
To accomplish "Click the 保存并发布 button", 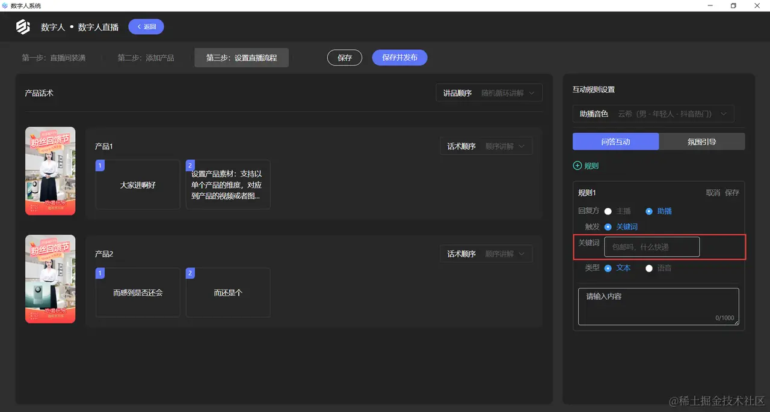I will click(x=399, y=58).
